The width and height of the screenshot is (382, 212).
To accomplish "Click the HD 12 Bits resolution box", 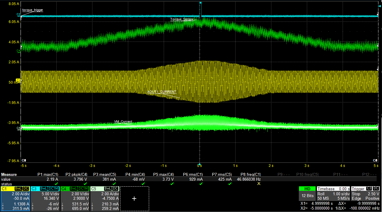I will coord(307,193).
